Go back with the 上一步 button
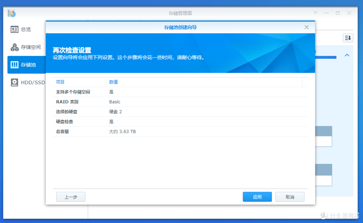 (x=71, y=197)
